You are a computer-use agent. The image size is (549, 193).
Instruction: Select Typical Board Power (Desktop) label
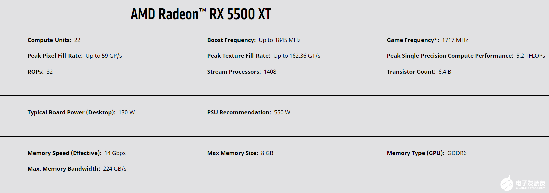72,112
